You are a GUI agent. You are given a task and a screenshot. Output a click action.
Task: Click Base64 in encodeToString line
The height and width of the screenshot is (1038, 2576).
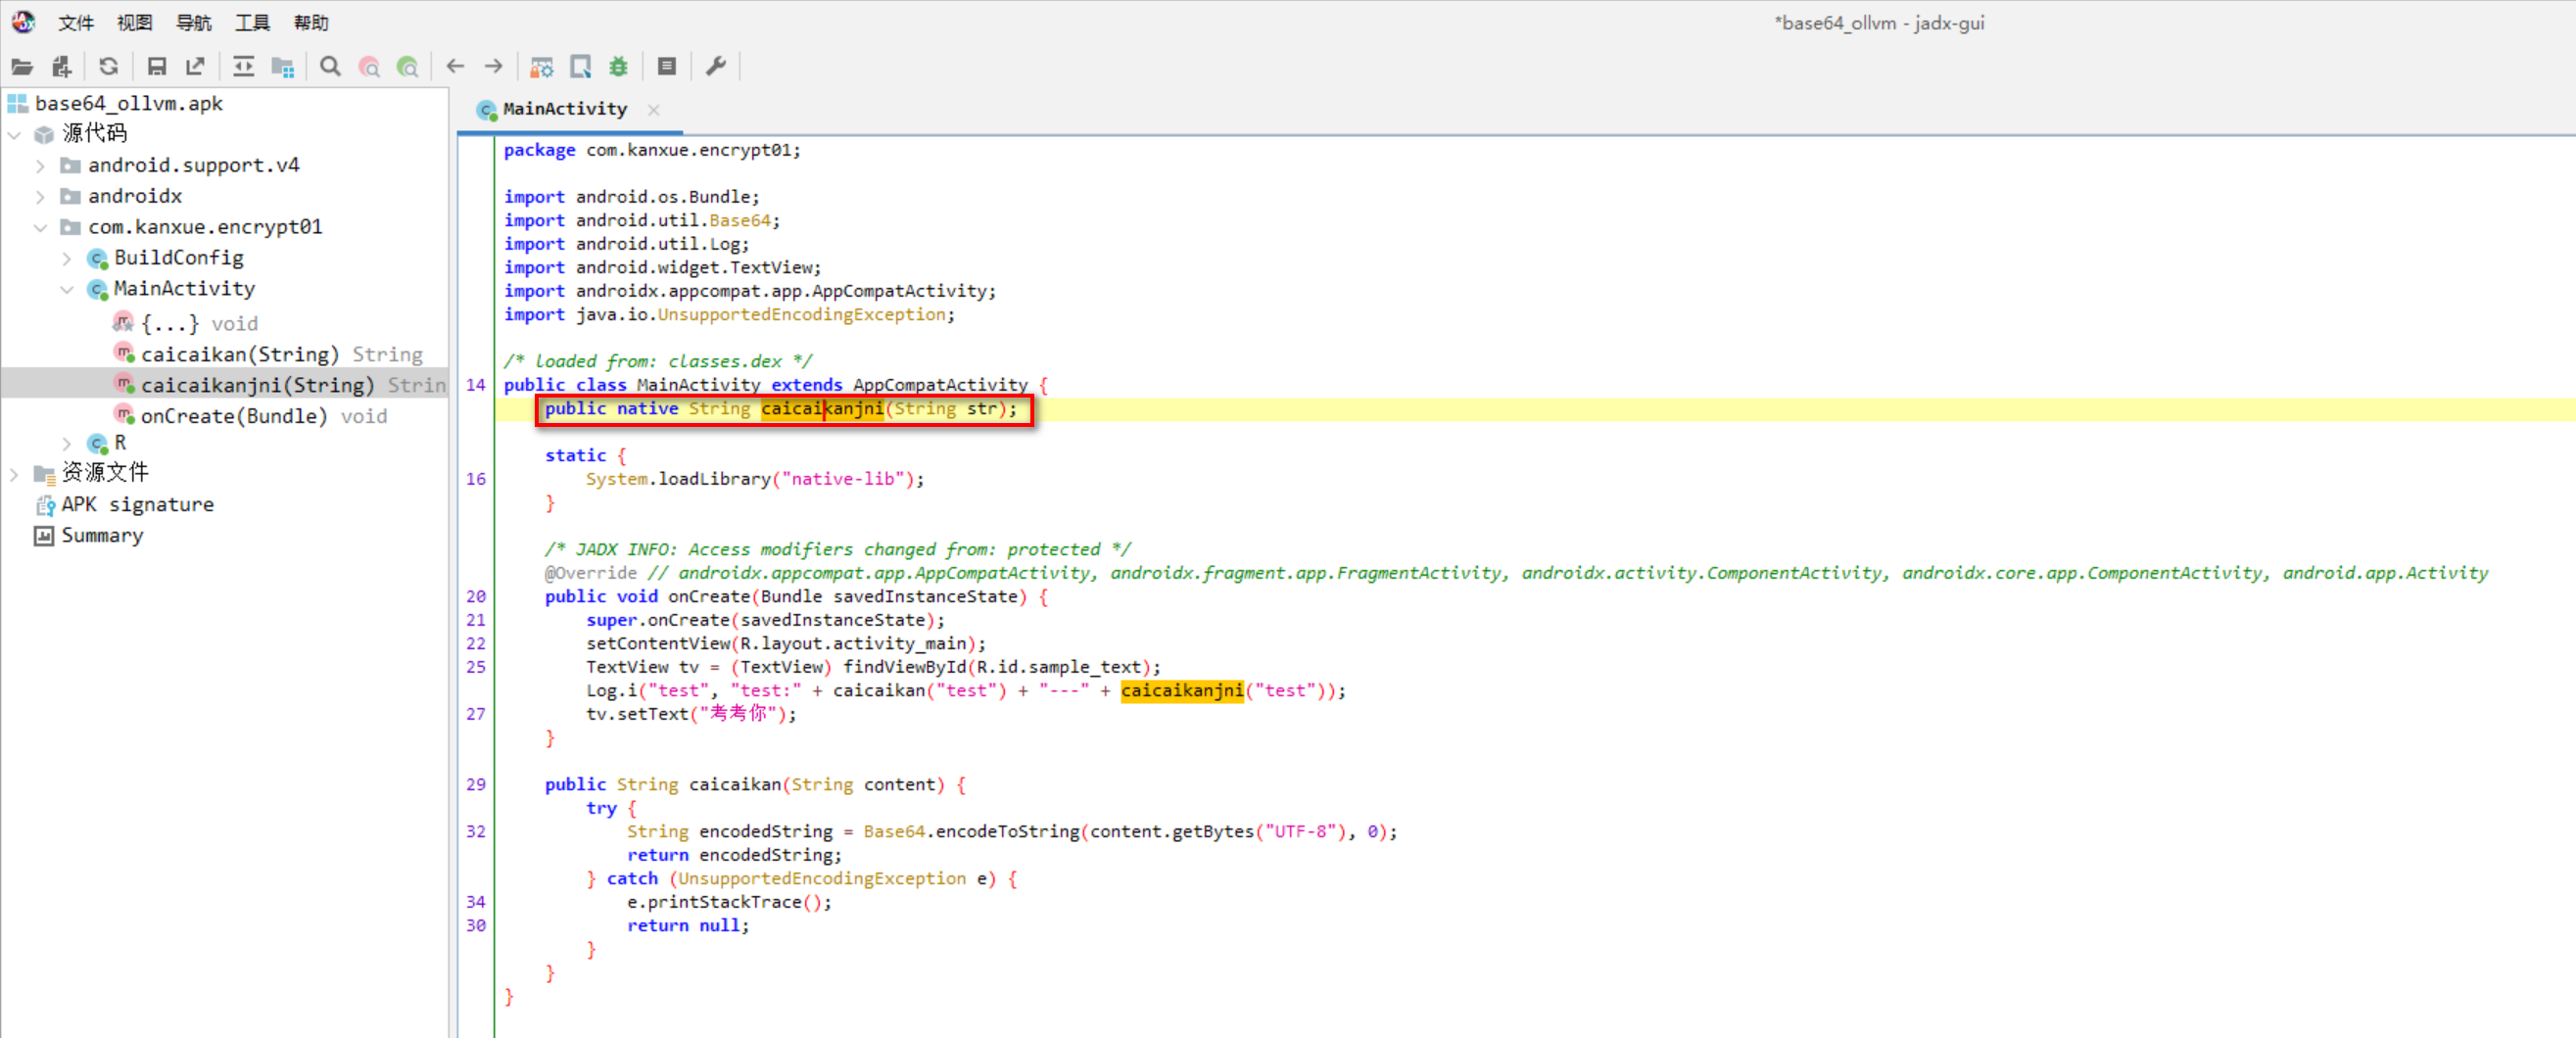coord(894,832)
